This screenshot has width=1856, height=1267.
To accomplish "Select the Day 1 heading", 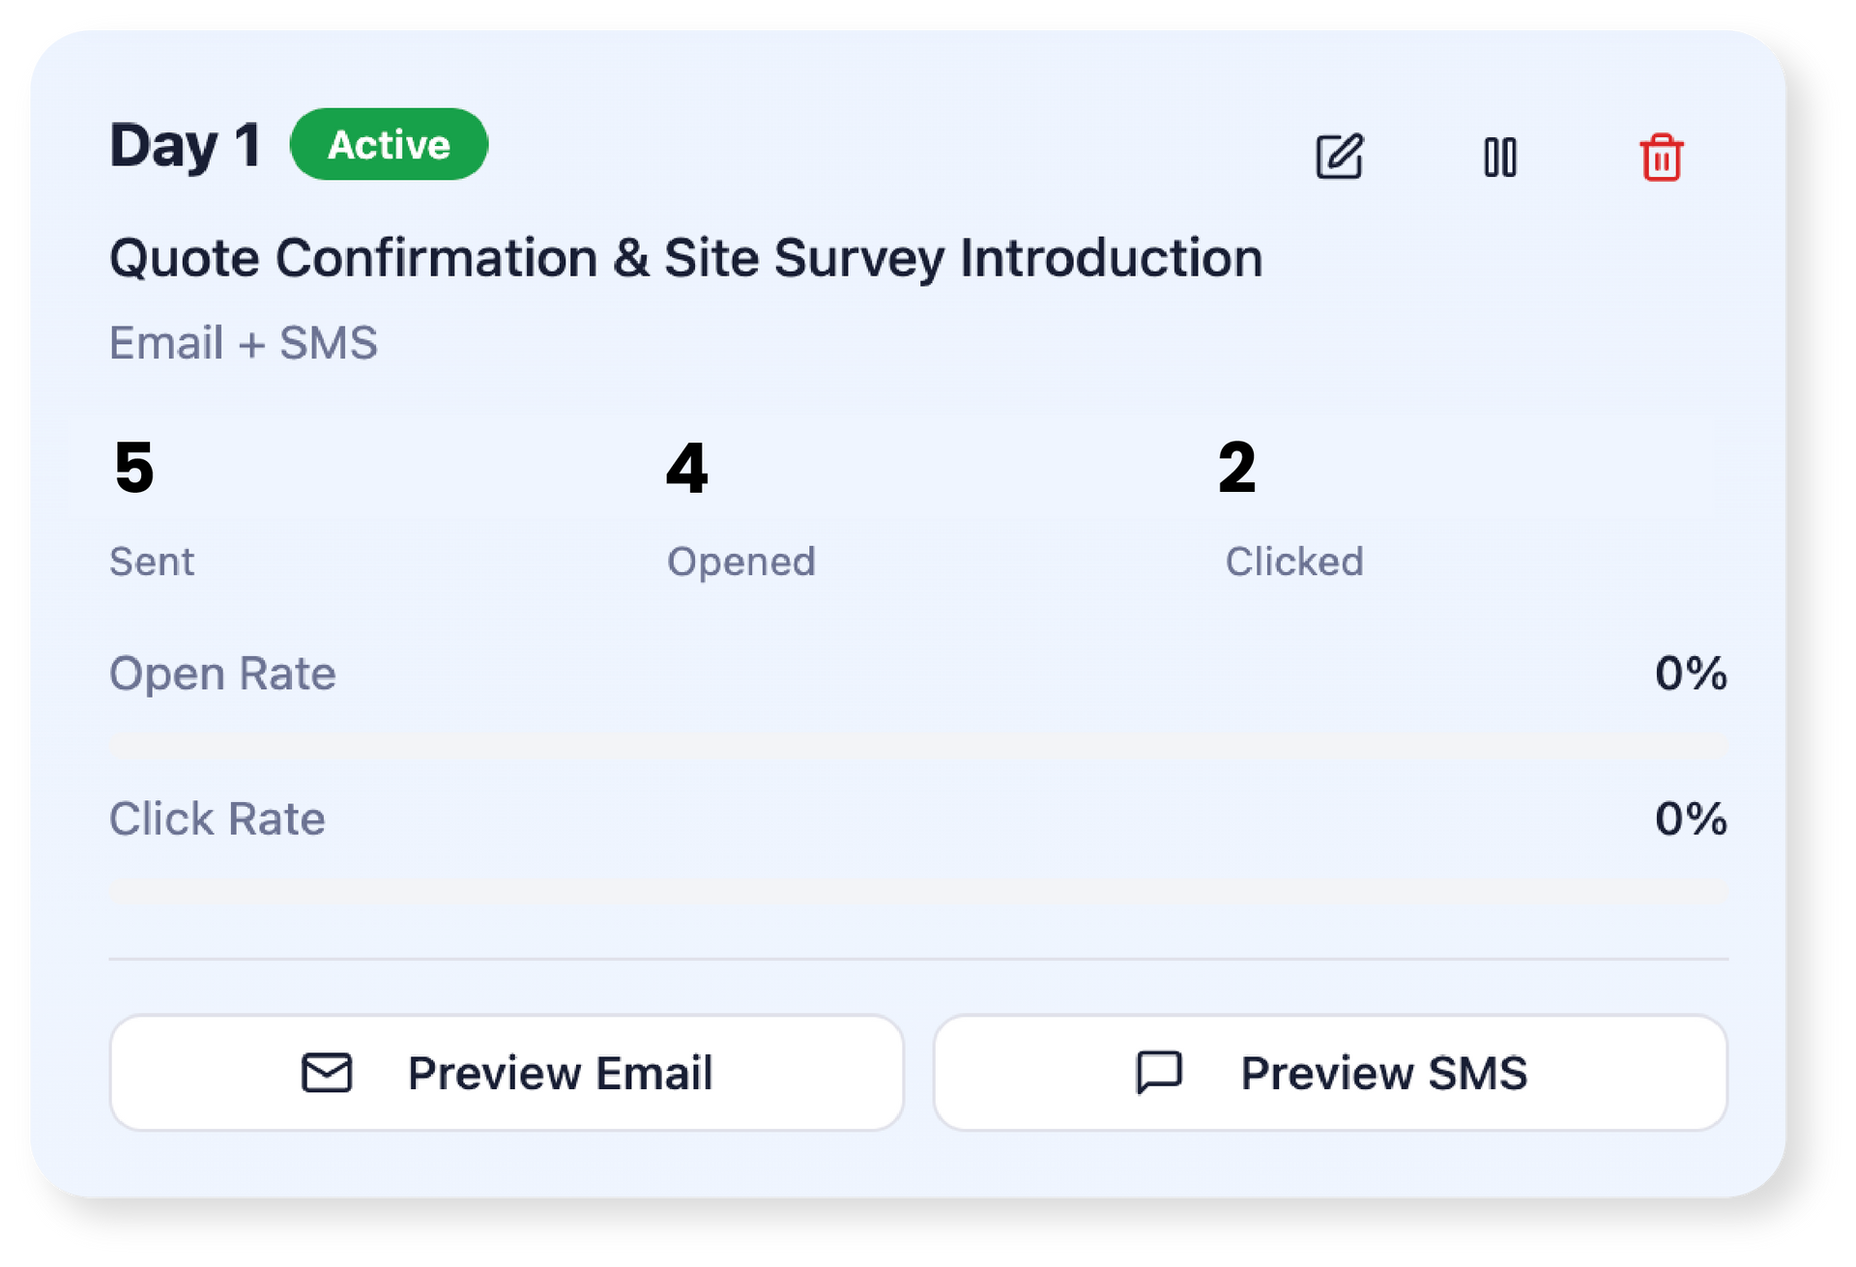I will [185, 146].
